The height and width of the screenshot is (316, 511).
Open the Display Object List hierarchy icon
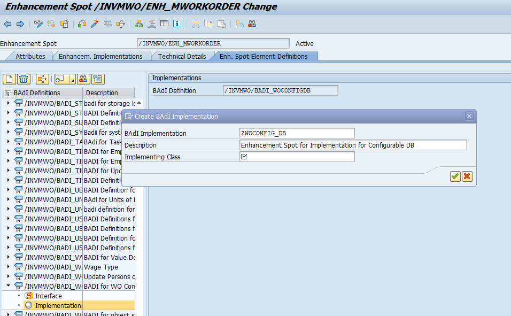click(x=138, y=24)
